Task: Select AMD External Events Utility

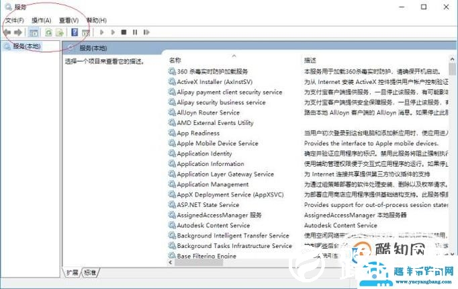Action: coord(215,123)
